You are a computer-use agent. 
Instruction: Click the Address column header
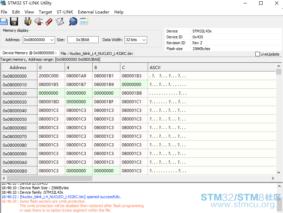click(x=19, y=67)
